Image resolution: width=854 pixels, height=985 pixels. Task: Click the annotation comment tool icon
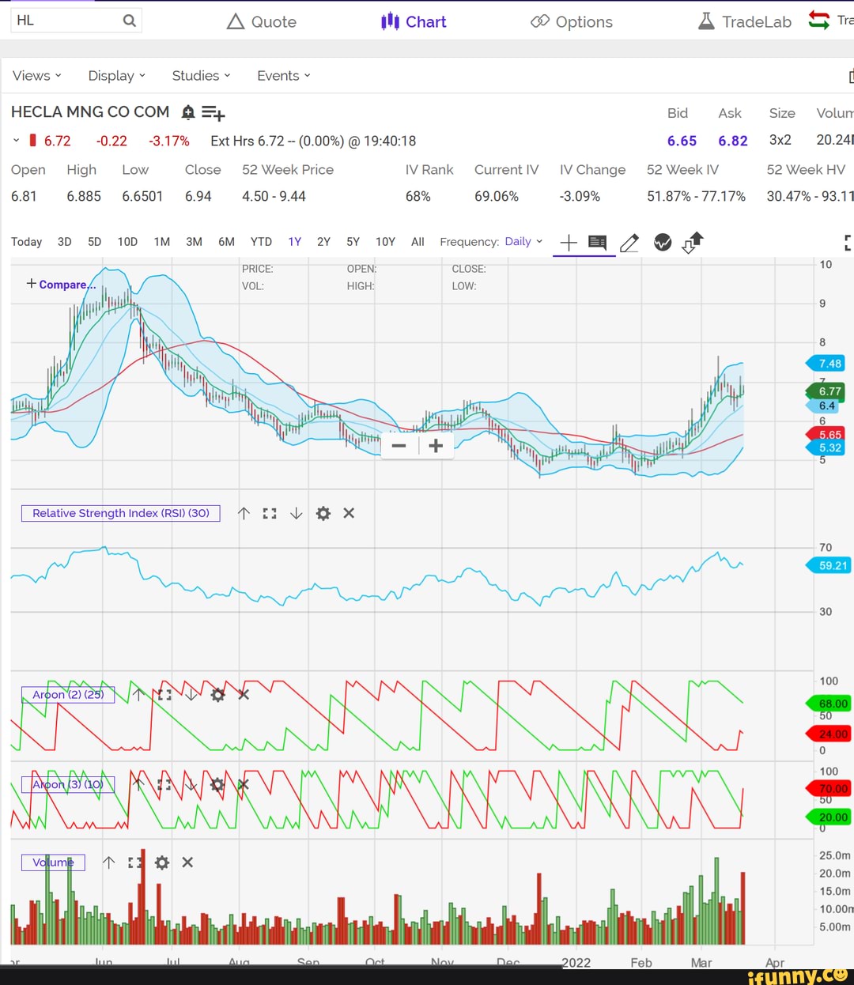click(598, 243)
